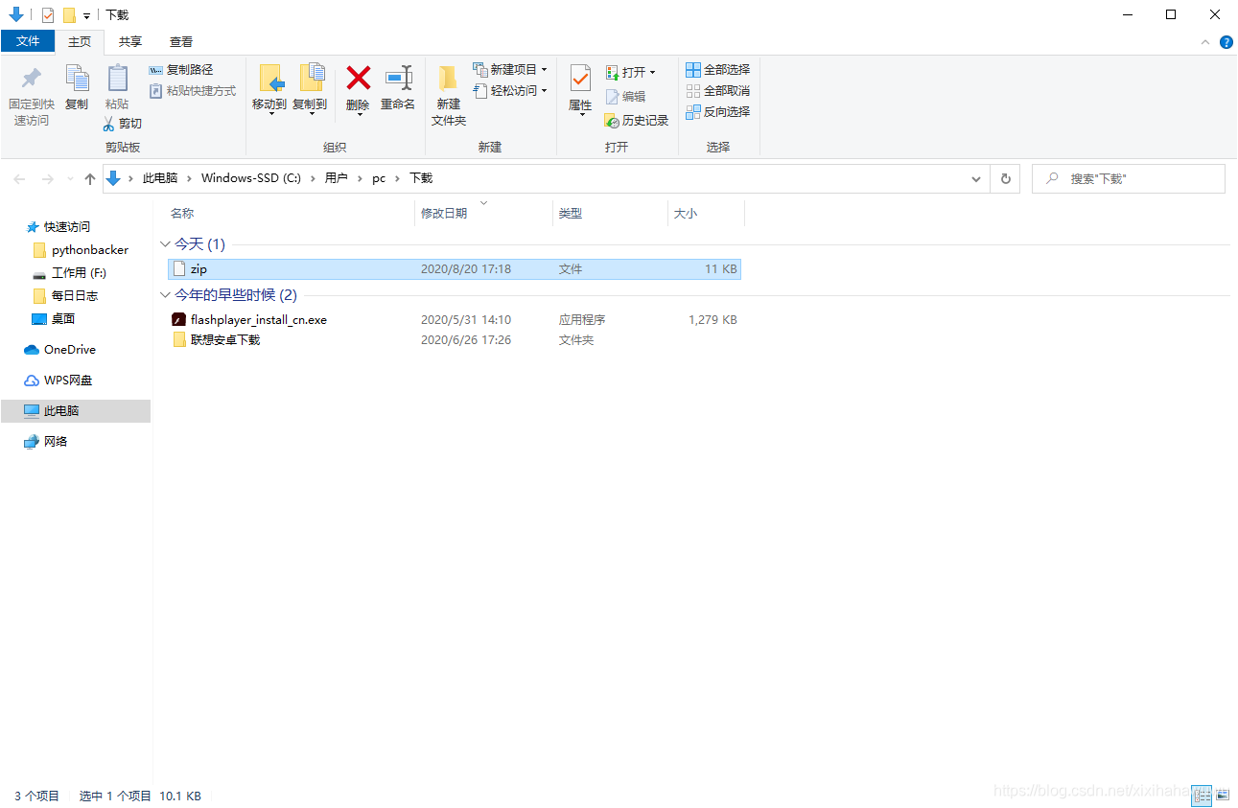The width and height of the screenshot is (1238, 808).
Task: Click pc in the address breadcrumb
Action: [379, 178]
